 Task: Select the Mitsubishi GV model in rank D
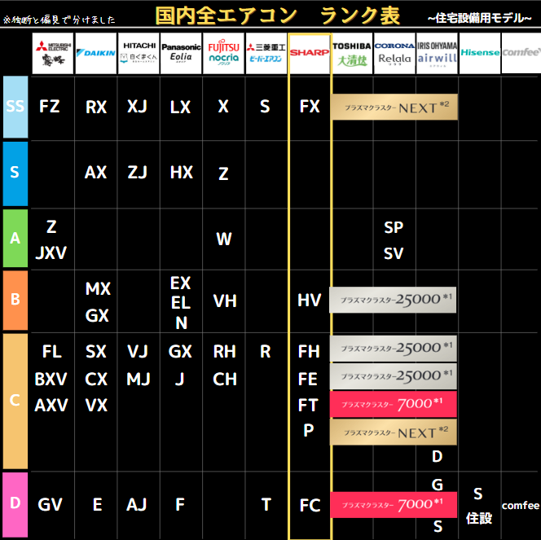[x=50, y=505]
